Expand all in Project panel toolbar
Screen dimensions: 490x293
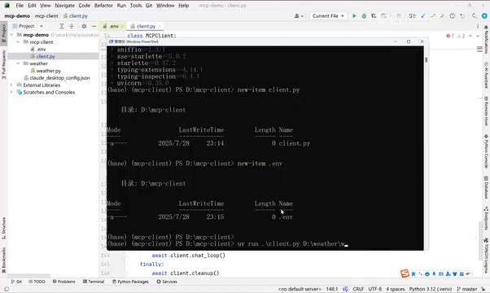pyautogui.click(x=62, y=26)
